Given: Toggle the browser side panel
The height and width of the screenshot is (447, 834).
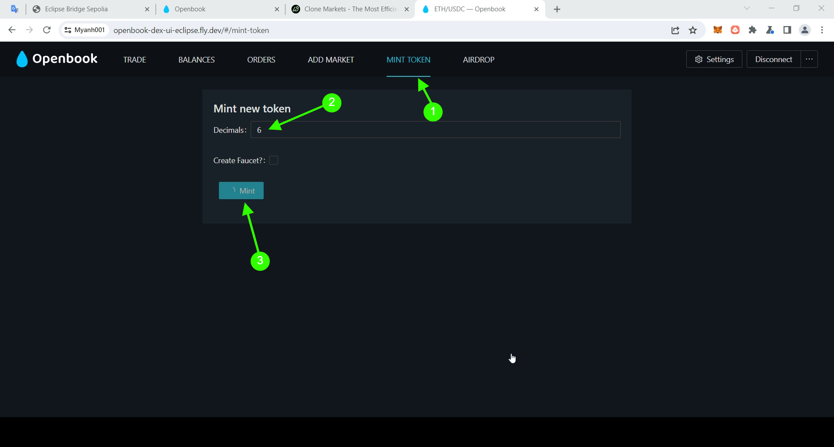Looking at the screenshot, I should [787, 30].
